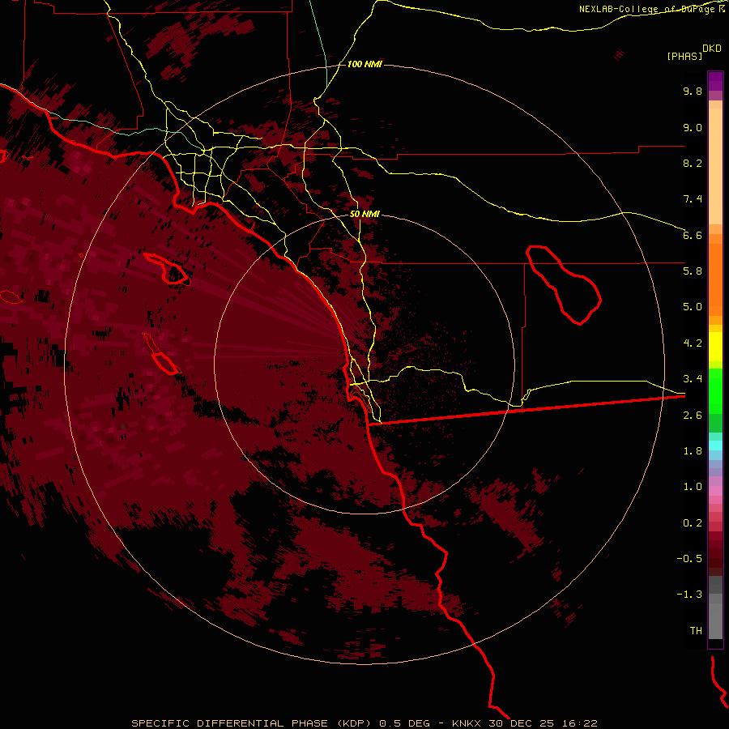
Task: Click the DKD label above the color scale
Action: coord(712,49)
